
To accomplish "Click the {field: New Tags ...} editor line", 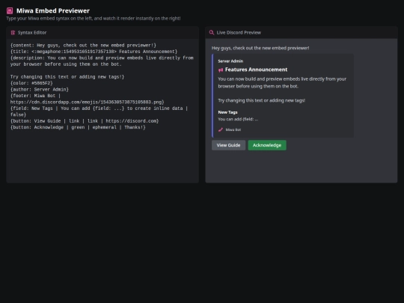I will point(100,111).
